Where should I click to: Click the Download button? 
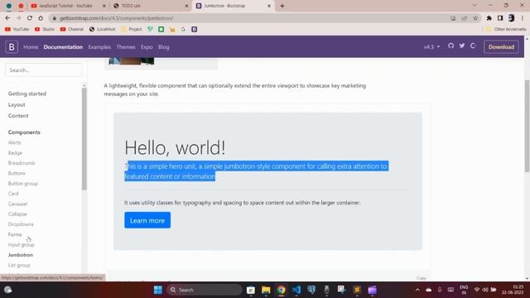501,47
